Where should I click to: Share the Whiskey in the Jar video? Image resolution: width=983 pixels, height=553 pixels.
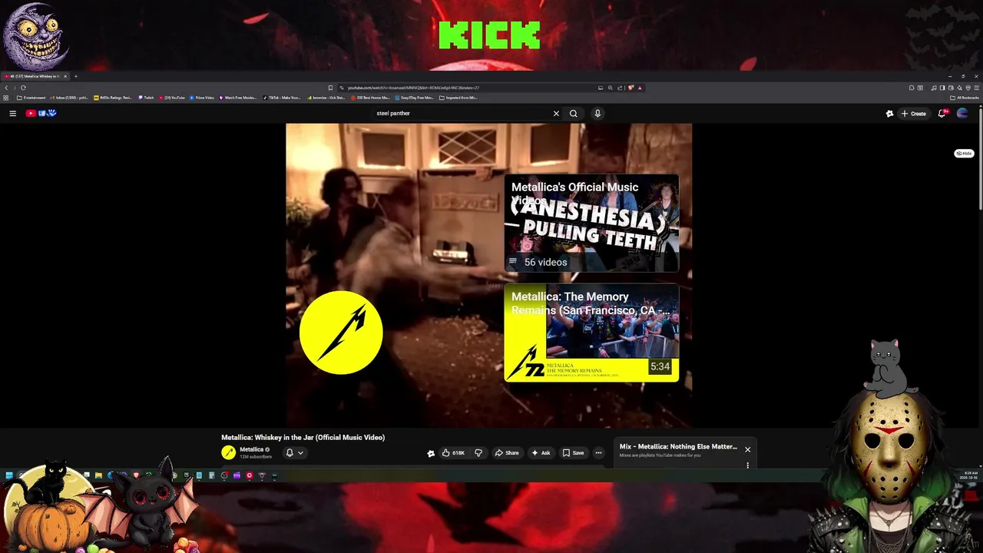pyautogui.click(x=507, y=452)
